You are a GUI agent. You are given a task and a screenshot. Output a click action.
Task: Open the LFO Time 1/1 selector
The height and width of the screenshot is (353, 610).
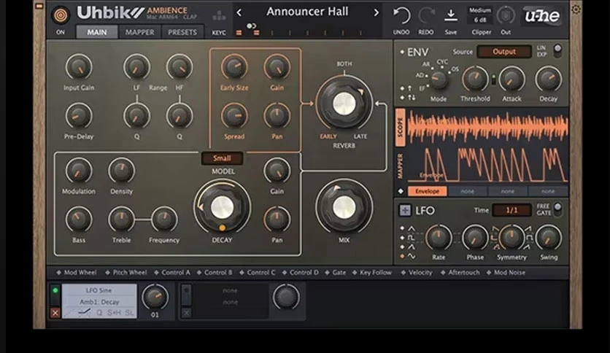coord(511,210)
